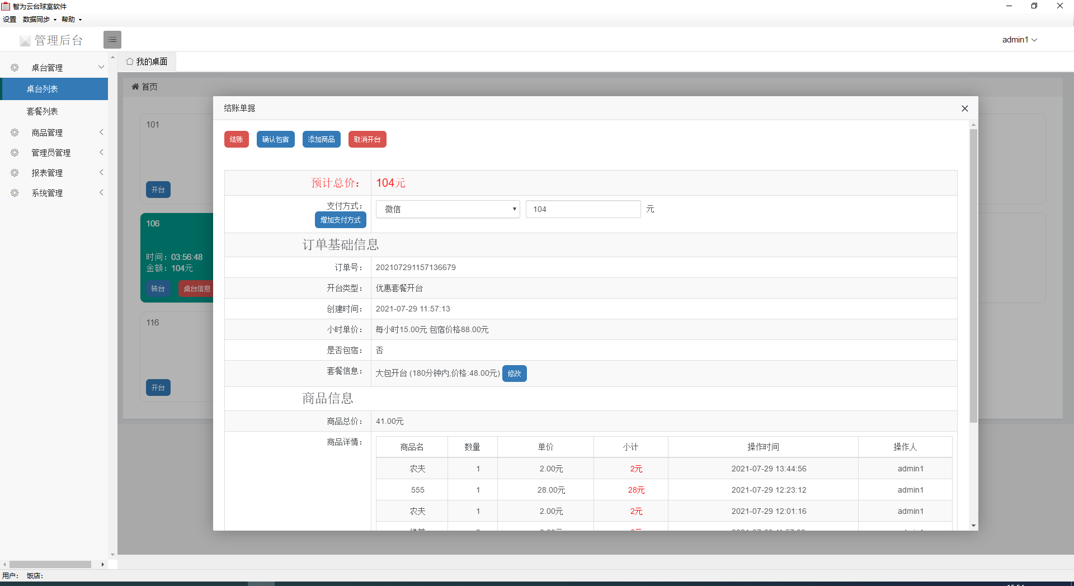The width and height of the screenshot is (1074, 586).
Task: Switch to the 我的桌面 tab
Action: click(147, 62)
